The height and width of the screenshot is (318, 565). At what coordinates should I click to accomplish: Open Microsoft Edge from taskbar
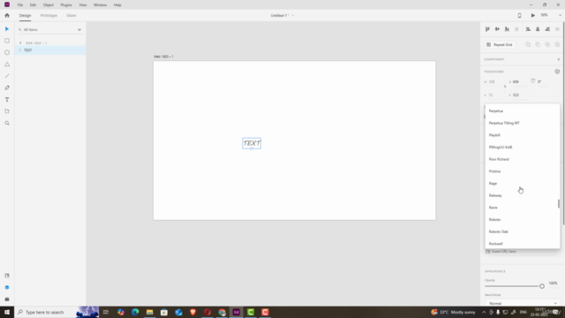tap(135, 312)
